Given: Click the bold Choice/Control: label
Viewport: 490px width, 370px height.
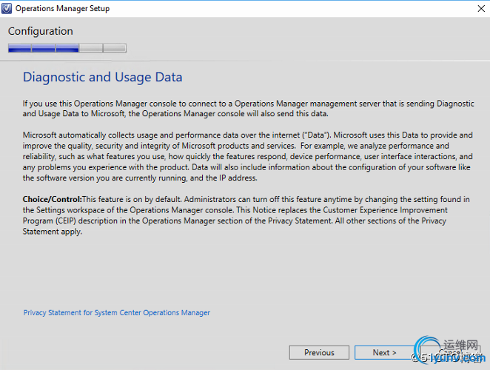Looking at the screenshot, I should pos(53,199).
